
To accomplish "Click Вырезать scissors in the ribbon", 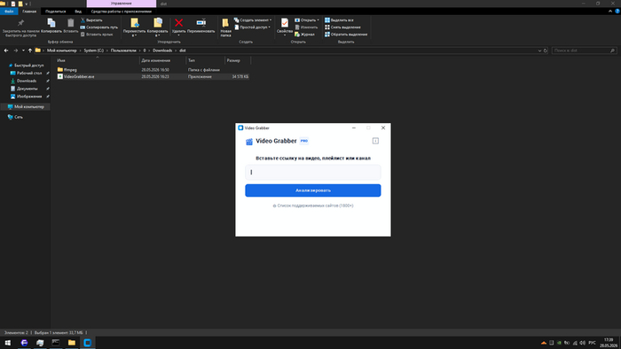I will (x=91, y=20).
